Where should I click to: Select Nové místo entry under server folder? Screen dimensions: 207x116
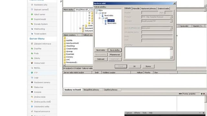coord(109,15)
